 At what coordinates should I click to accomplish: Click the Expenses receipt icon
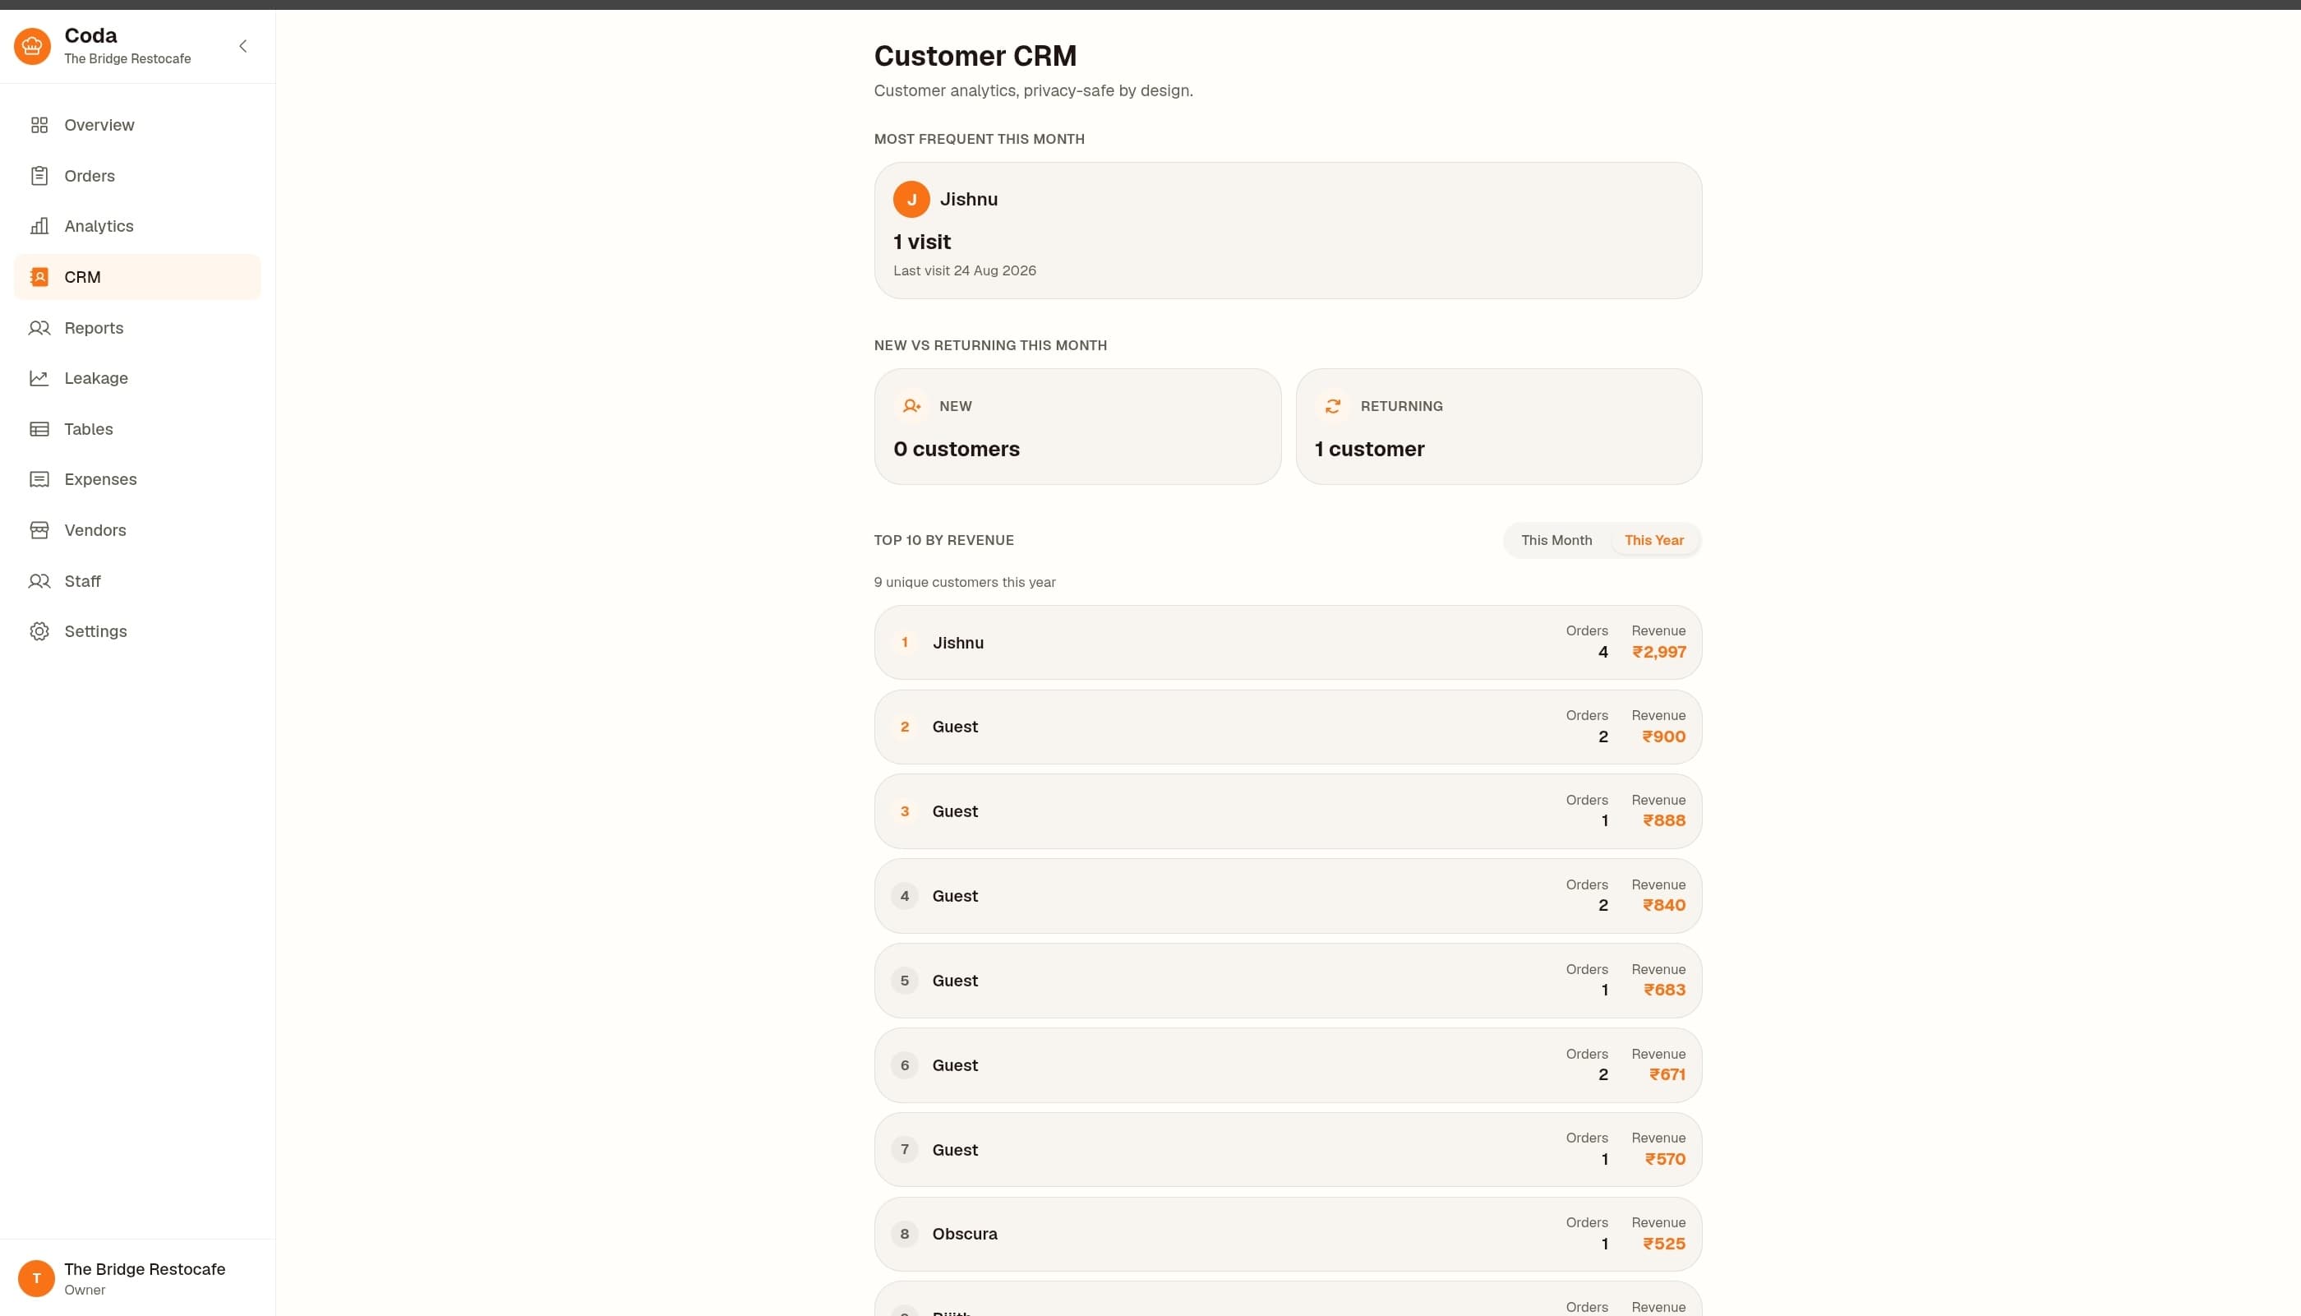pos(39,479)
